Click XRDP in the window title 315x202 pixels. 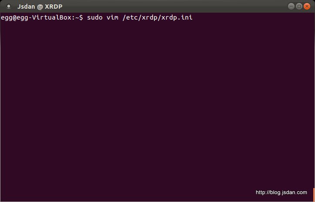(x=54, y=7)
